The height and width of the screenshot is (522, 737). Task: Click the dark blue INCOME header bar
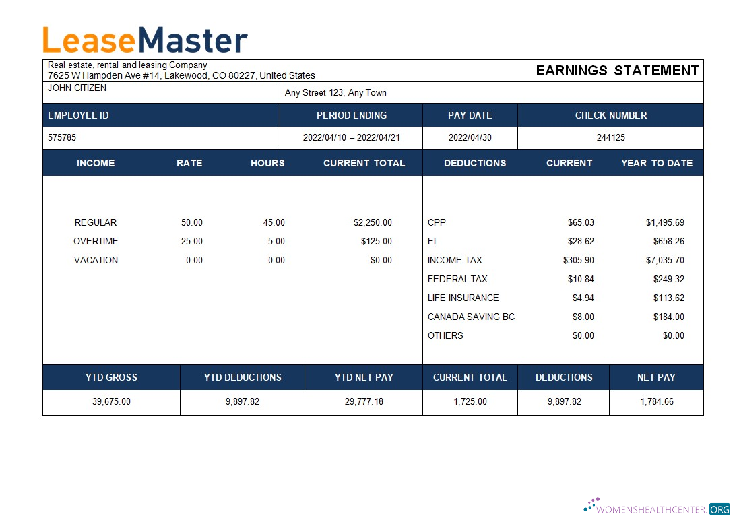(96, 162)
